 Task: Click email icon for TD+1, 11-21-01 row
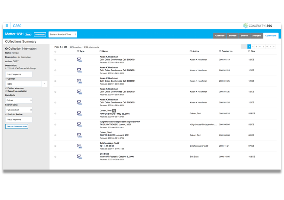pyautogui.click(x=79, y=146)
